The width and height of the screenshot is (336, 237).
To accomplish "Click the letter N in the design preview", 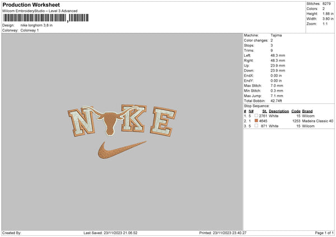I will pyautogui.click(x=81, y=122).
